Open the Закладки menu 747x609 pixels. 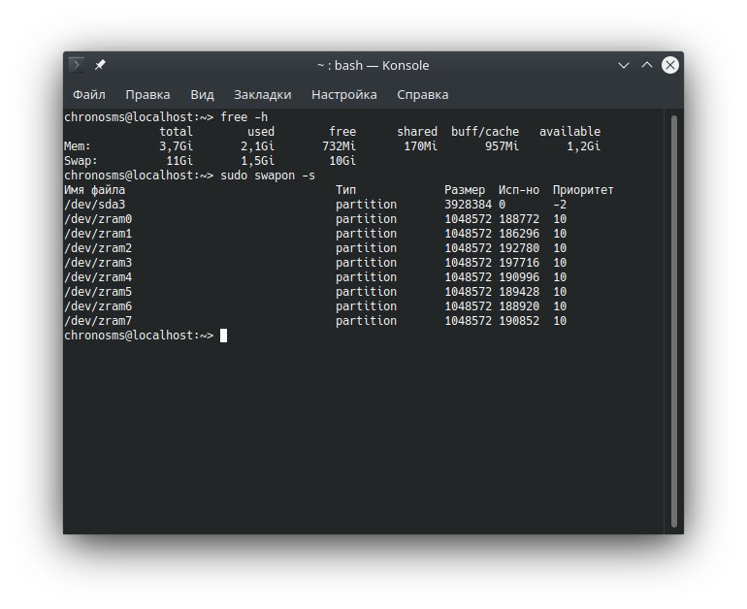click(263, 95)
